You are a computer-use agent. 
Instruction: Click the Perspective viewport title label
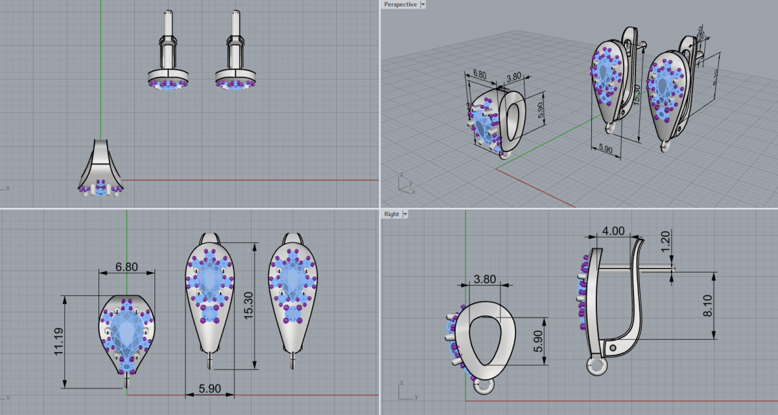[400, 5]
